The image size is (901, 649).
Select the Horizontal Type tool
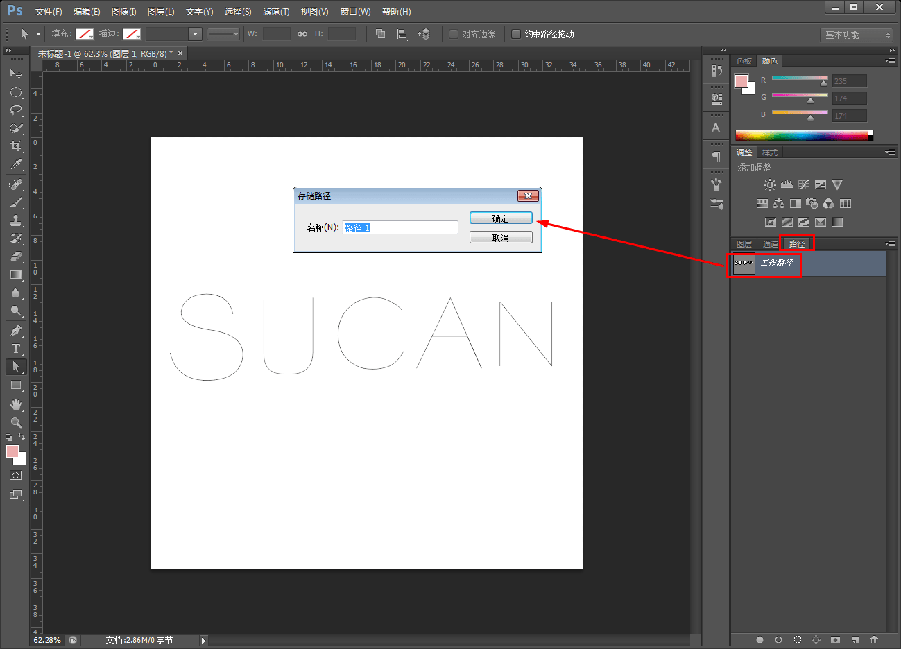point(16,349)
